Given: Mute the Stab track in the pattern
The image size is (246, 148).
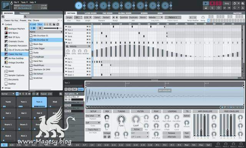Looking at the screenshot, I should click(x=87, y=27).
